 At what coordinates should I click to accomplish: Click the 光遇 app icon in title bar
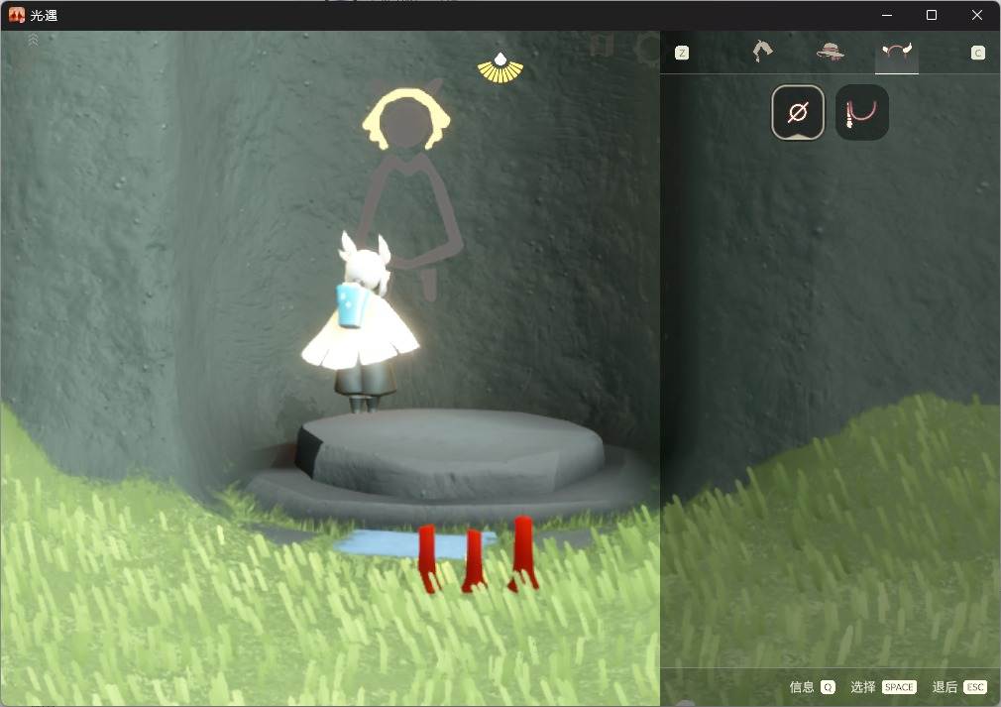16,15
